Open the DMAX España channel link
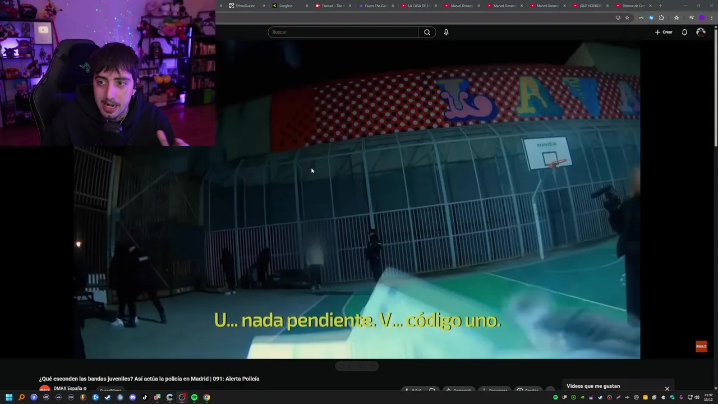This screenshot has width=718, height=404. [68, 388]
